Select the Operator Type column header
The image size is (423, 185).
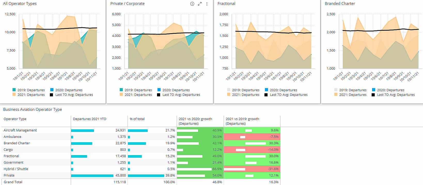15,119
